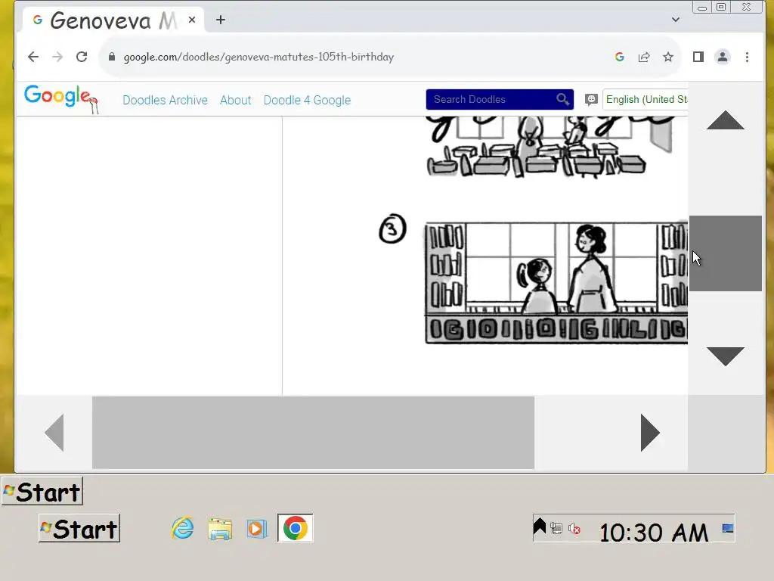
Task: Open the Doodles Archive link
Action: point(165,101)
